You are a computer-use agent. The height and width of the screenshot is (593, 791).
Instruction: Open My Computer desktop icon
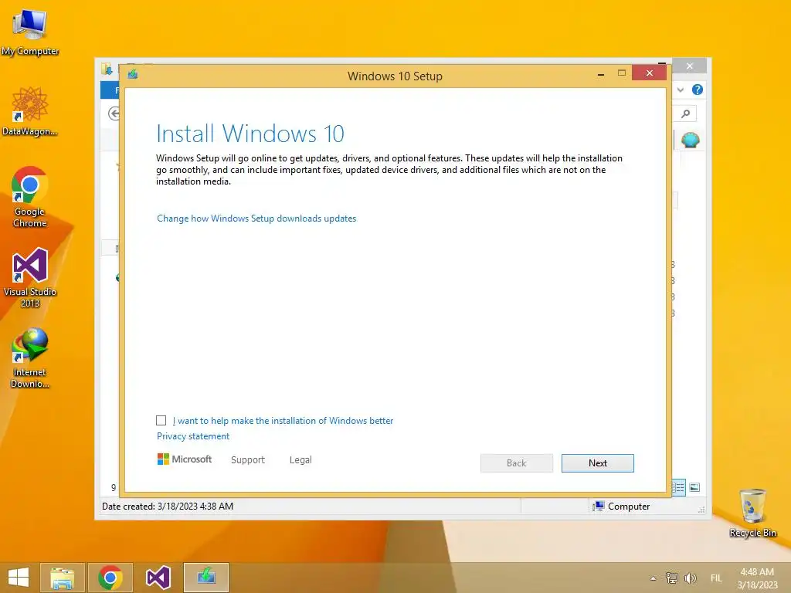[x=30, y=32]
